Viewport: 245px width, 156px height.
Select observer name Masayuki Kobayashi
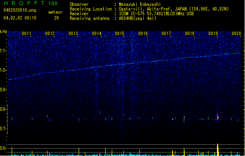140,4
